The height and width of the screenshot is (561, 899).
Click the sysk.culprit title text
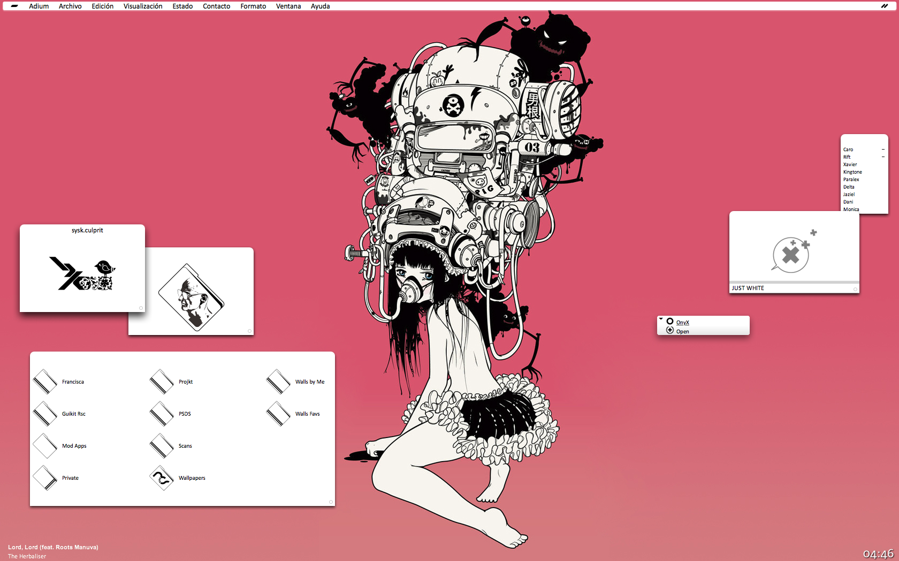(87, 230)
